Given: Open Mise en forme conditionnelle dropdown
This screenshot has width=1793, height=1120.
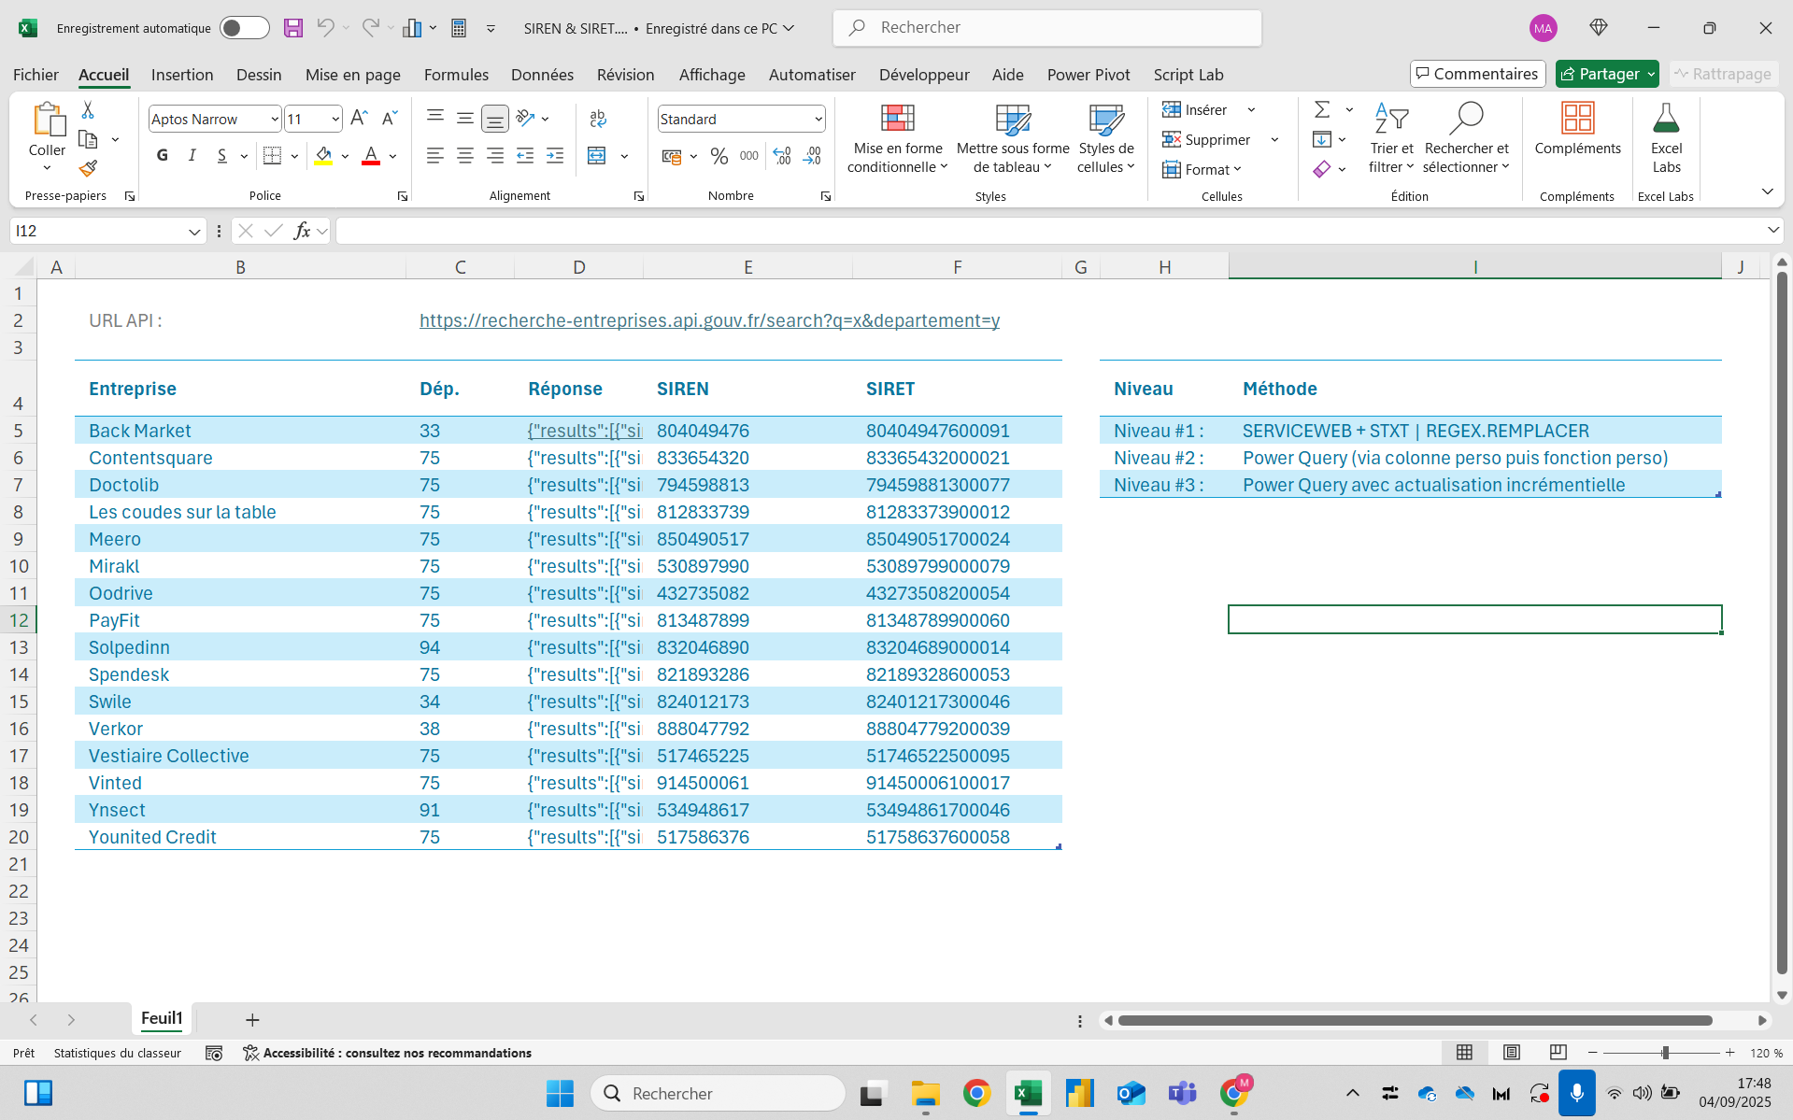Looking at the screenshot, I should (898, 138).
